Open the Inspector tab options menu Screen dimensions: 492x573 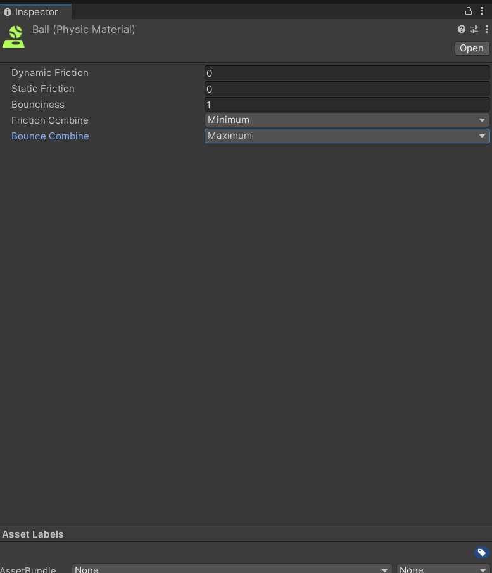(482, 11)
